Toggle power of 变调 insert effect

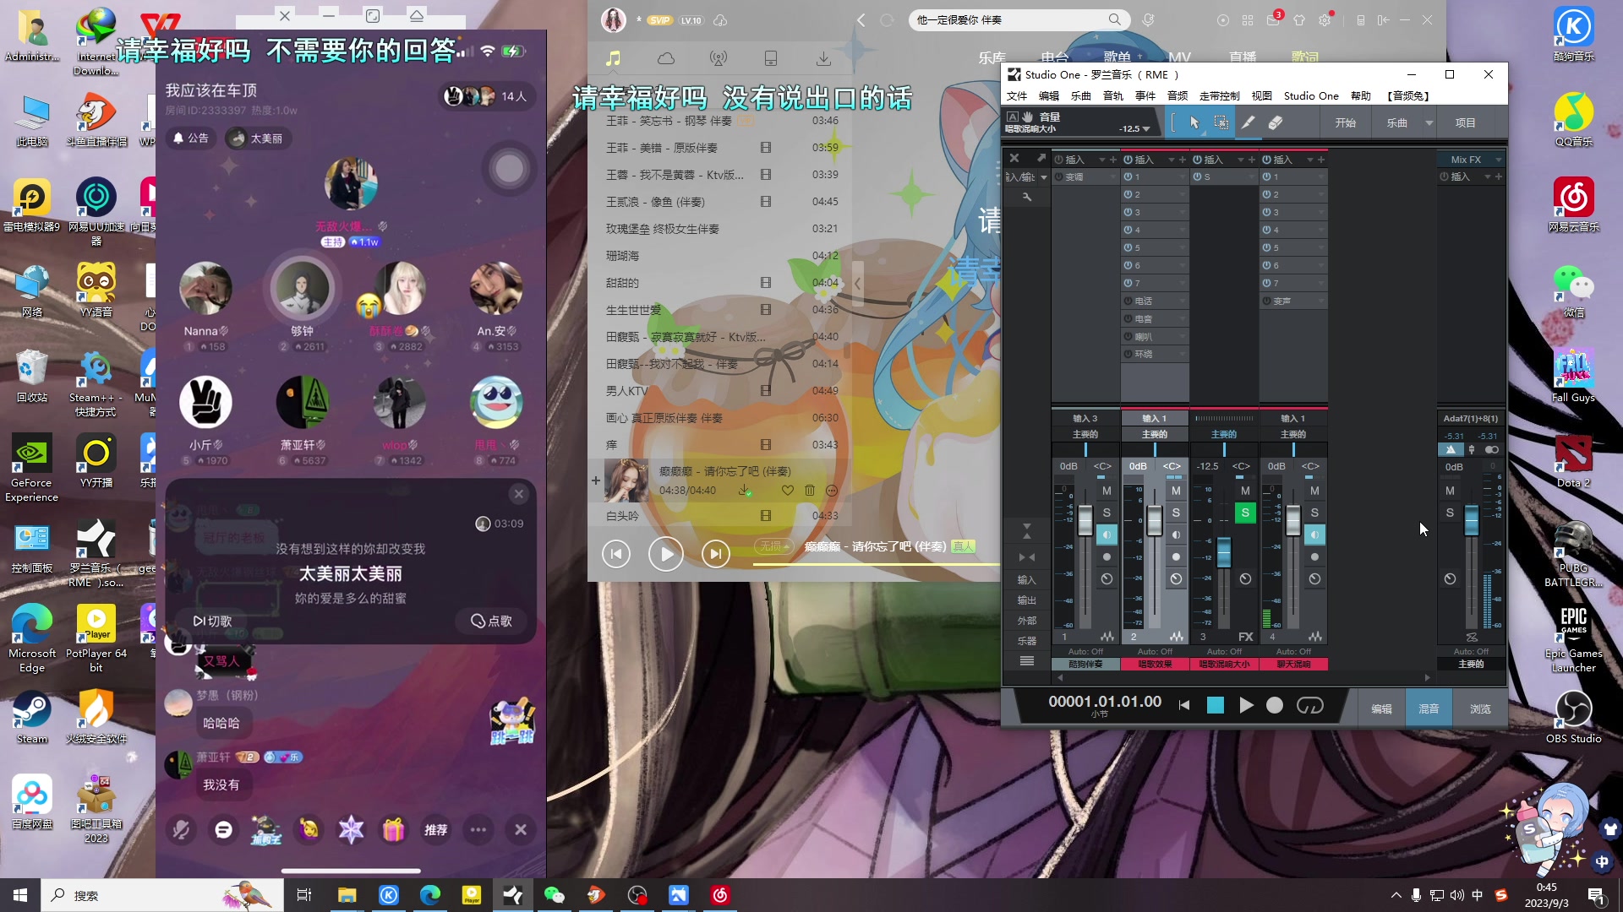1059,176
